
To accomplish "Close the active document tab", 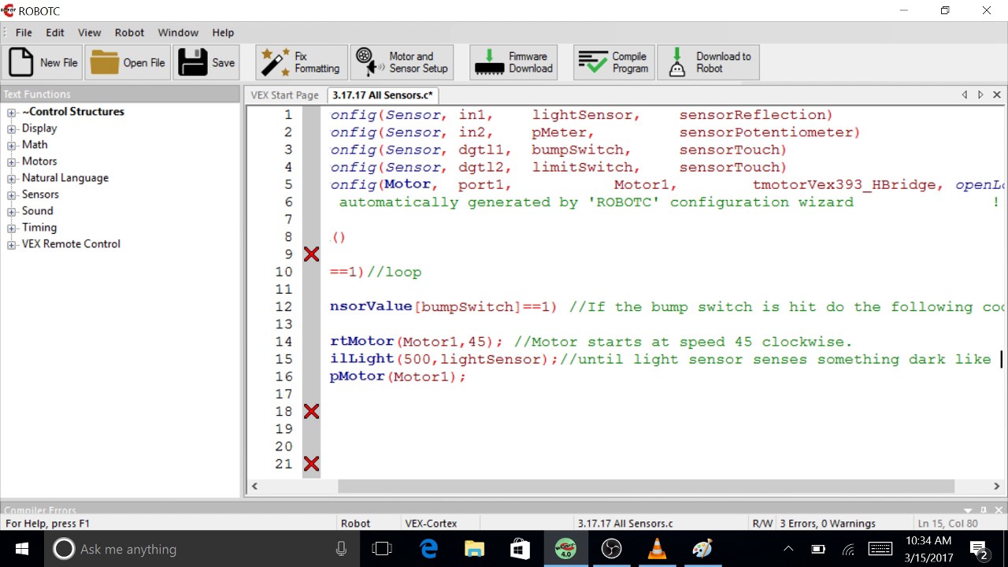I will 997,94.
